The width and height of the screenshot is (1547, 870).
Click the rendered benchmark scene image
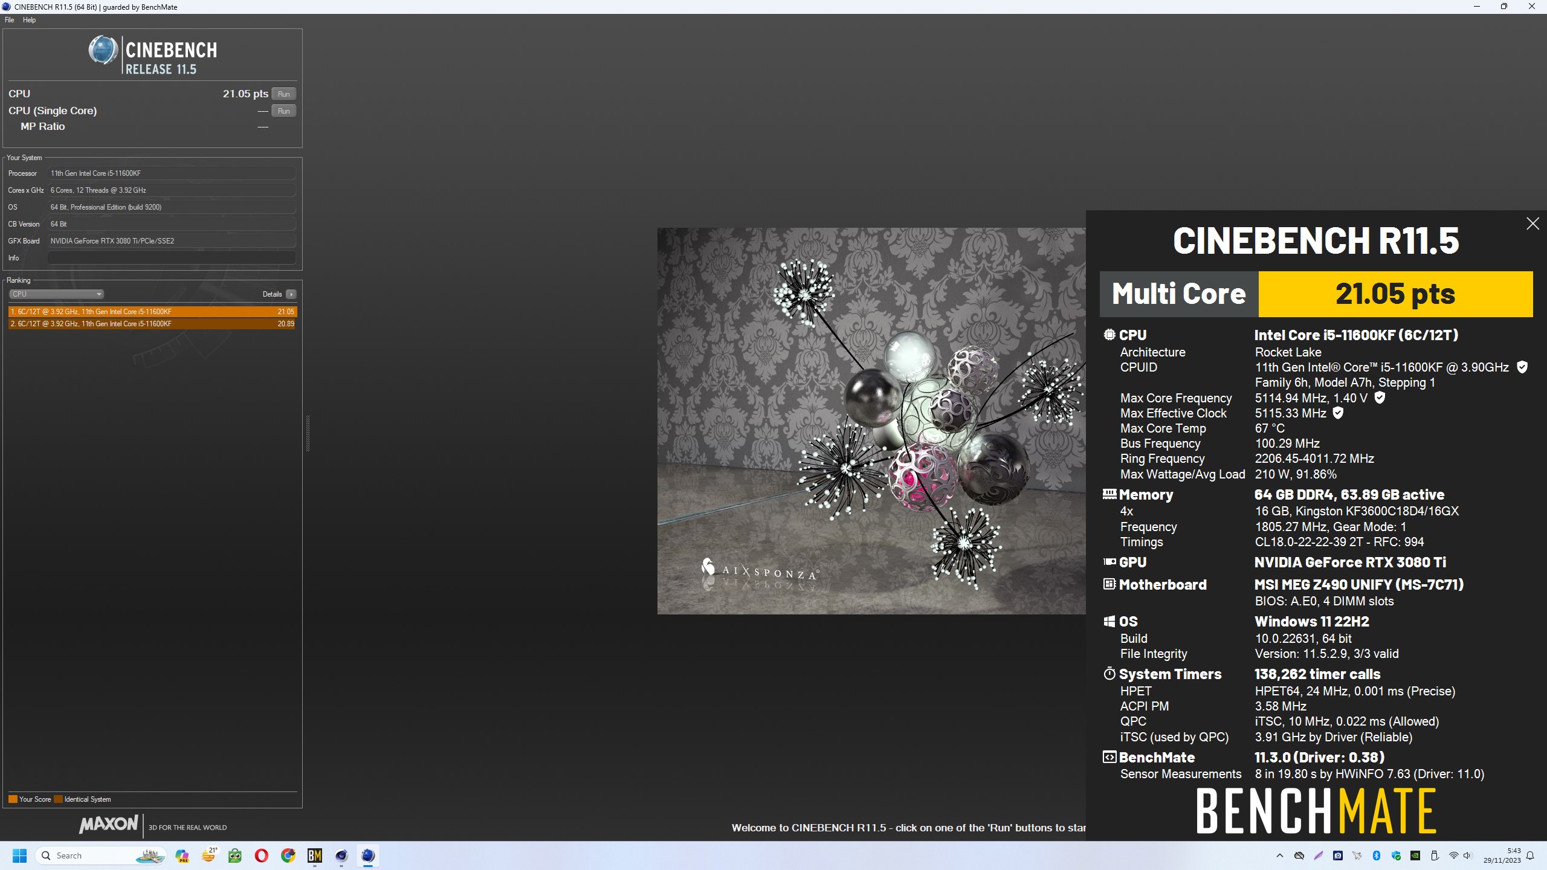point(871,421)
